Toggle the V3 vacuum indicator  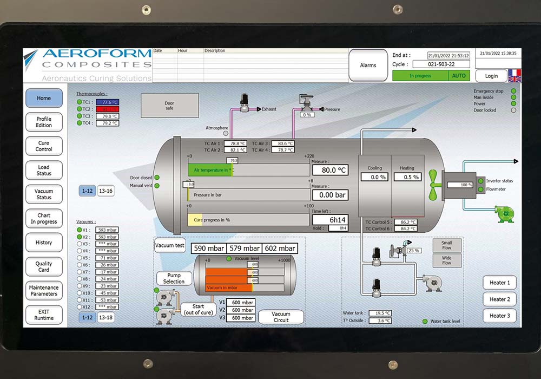click(x=80, y=244)
